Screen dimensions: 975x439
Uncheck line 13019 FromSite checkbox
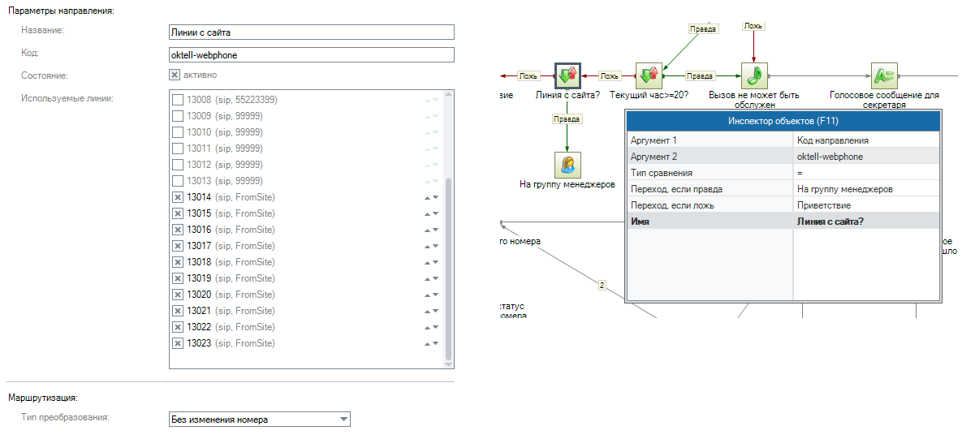point(178,278)
